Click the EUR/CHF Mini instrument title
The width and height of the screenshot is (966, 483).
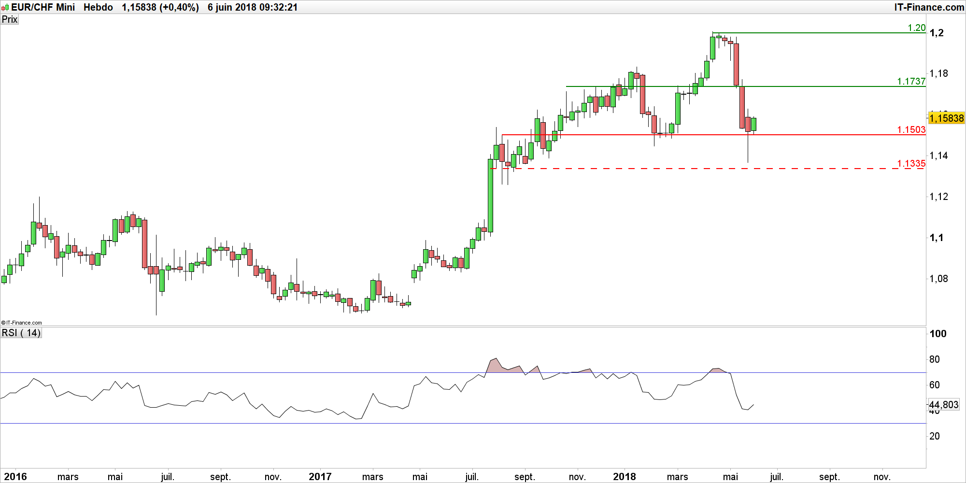click(43, 7)
